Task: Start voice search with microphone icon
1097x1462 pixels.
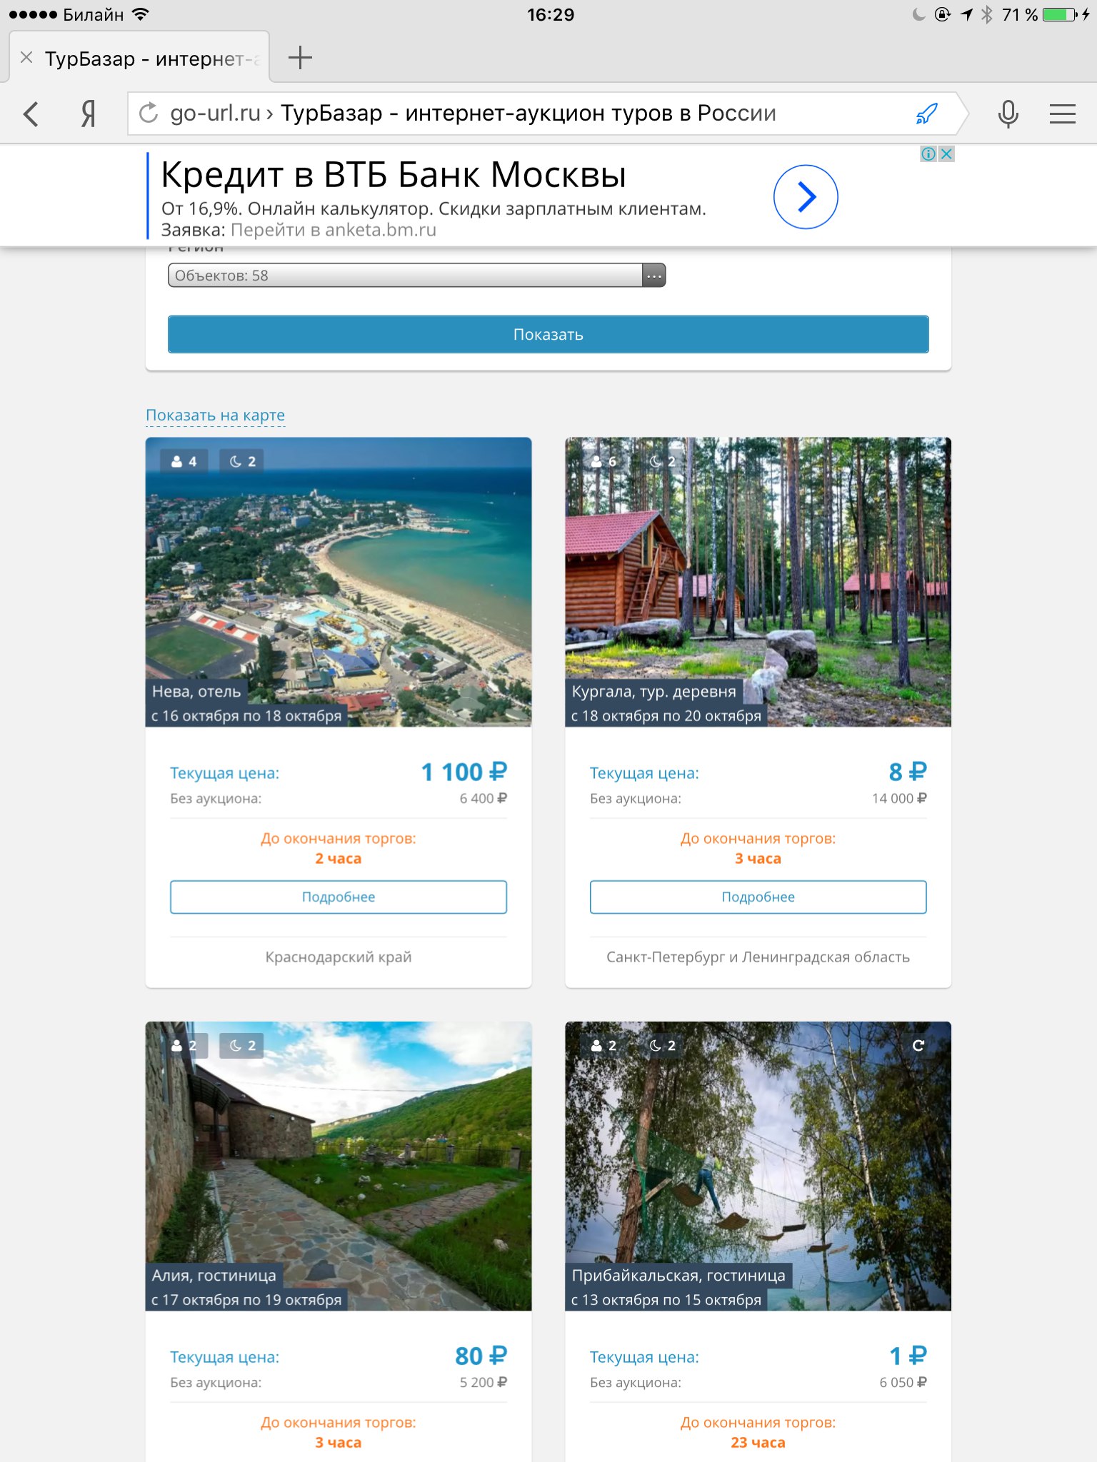Action: point(1008,114)
